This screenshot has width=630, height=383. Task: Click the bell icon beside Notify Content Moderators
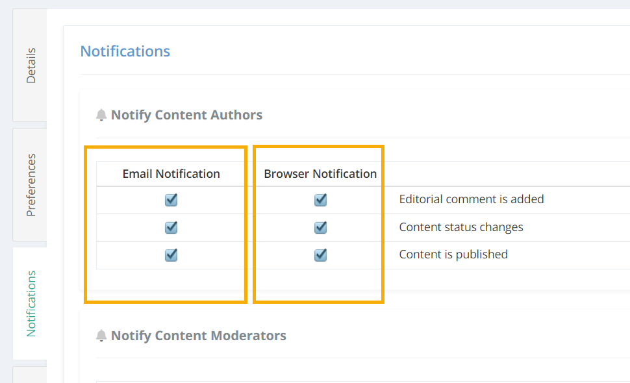[101, 336]
